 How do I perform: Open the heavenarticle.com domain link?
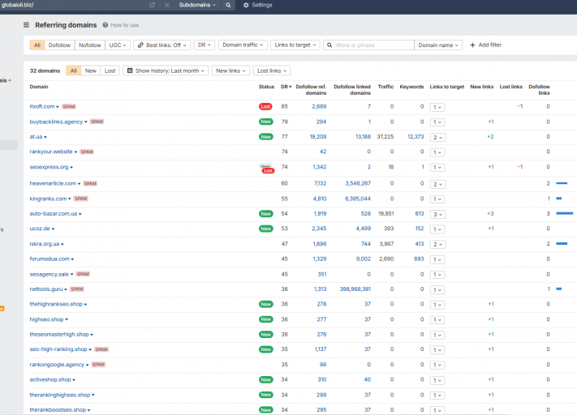[x=53, y=183]
